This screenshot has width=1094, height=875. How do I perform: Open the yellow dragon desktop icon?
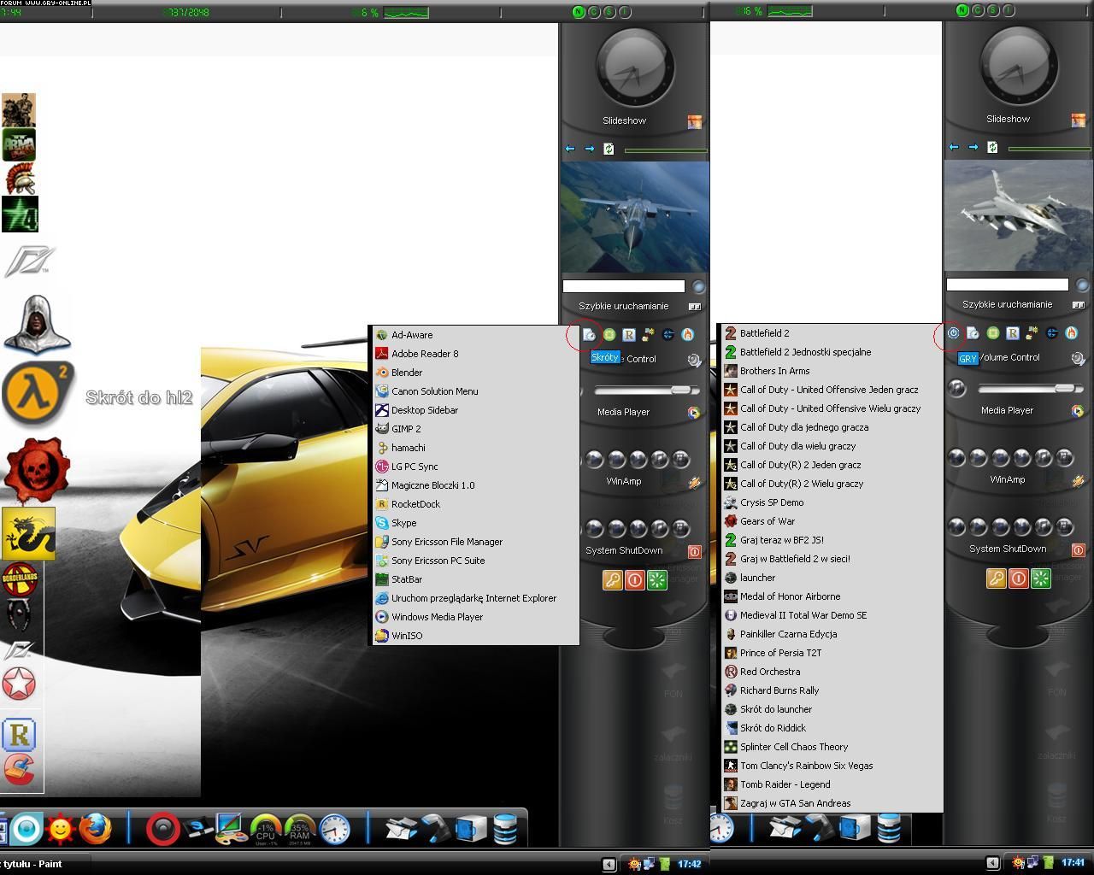pyautogui.click(x=28, y=533)
